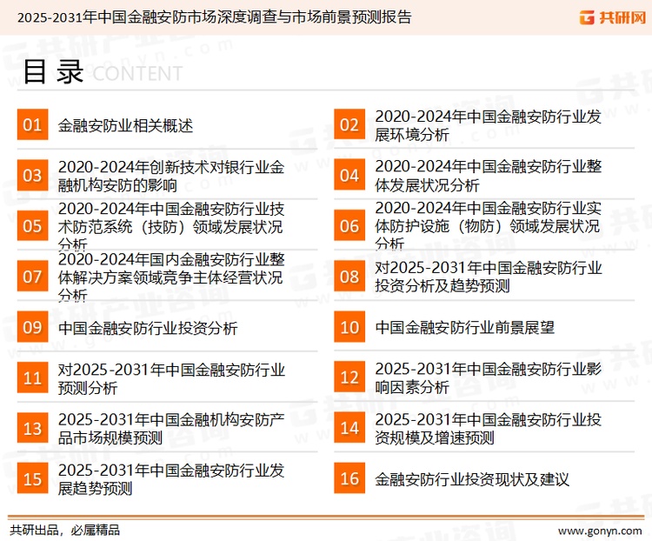Open chapter 中国金融安防行业投资分析
This screenshot has height=541, width=652.
tap(148, 328)
